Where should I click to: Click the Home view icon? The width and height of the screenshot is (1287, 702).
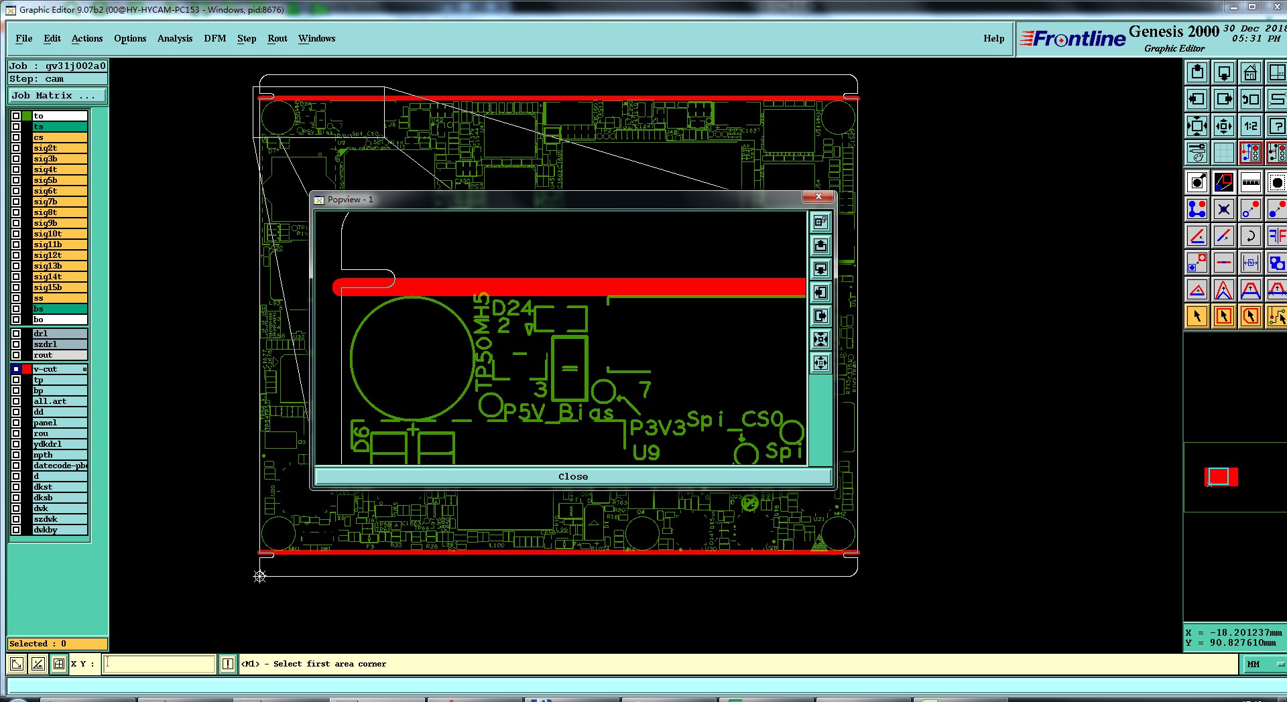click(x=1251, y=72)
